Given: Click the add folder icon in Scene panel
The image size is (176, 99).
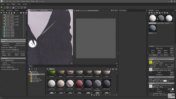Looking at the screenshot, I should pyautogui.click(x=21, y=13).
